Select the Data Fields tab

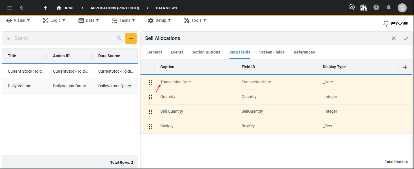pyautogui.click(x=240, y=52)
